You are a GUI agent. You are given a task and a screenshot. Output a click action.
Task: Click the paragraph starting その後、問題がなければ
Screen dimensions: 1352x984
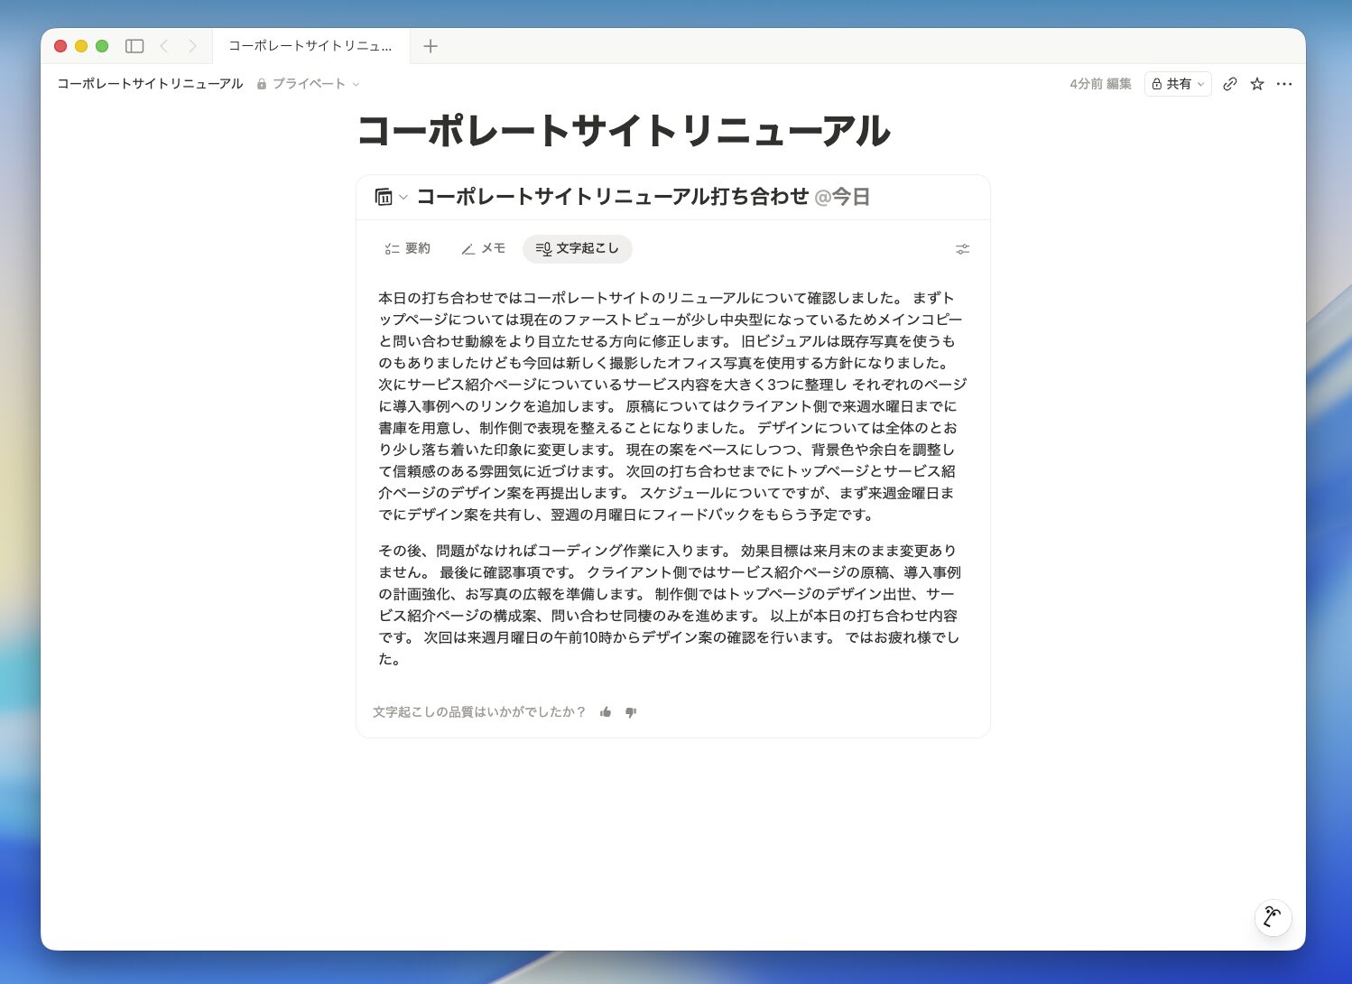(670, 605)
